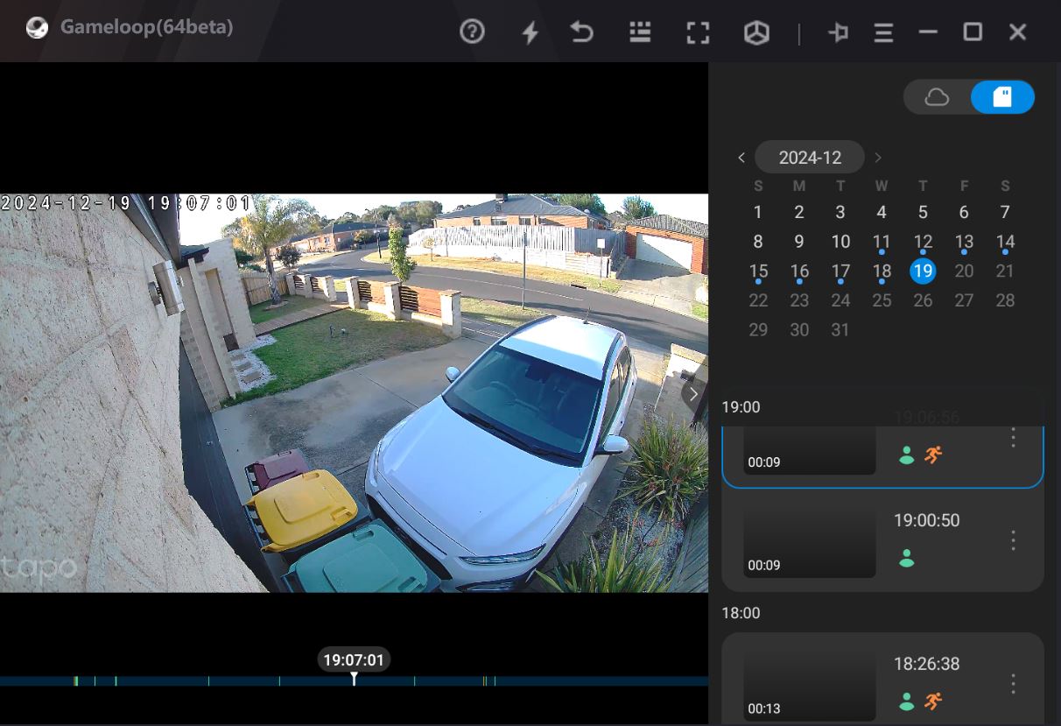Click the playback timeline bar

tap(354, 680)
